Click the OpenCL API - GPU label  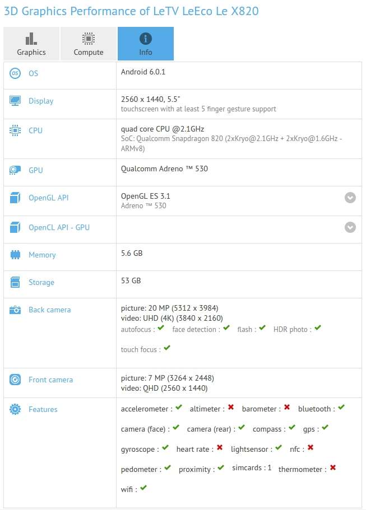[59, 227]
